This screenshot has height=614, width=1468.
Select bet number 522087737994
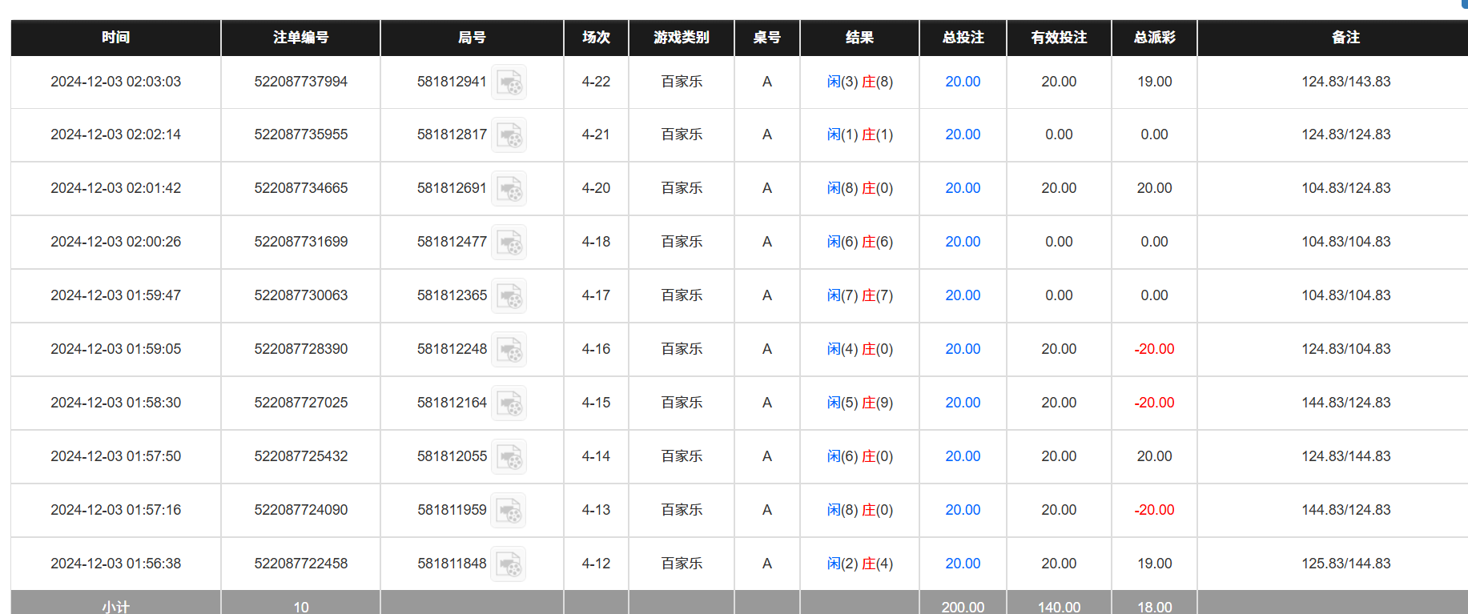[300, 82]
